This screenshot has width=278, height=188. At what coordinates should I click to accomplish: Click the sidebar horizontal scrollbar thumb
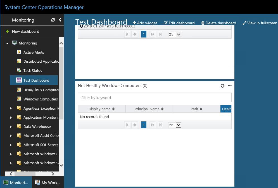(x=25, y=174)
